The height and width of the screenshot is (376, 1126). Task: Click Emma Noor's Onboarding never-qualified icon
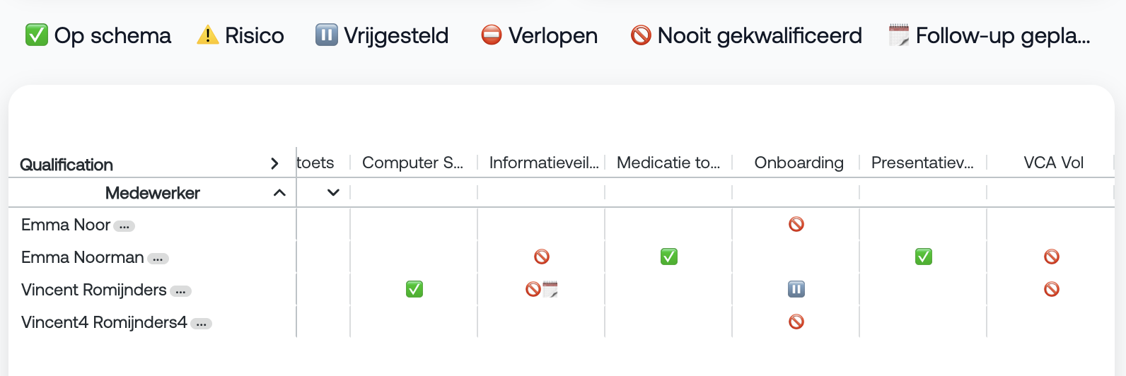click(x=796, y=224)
